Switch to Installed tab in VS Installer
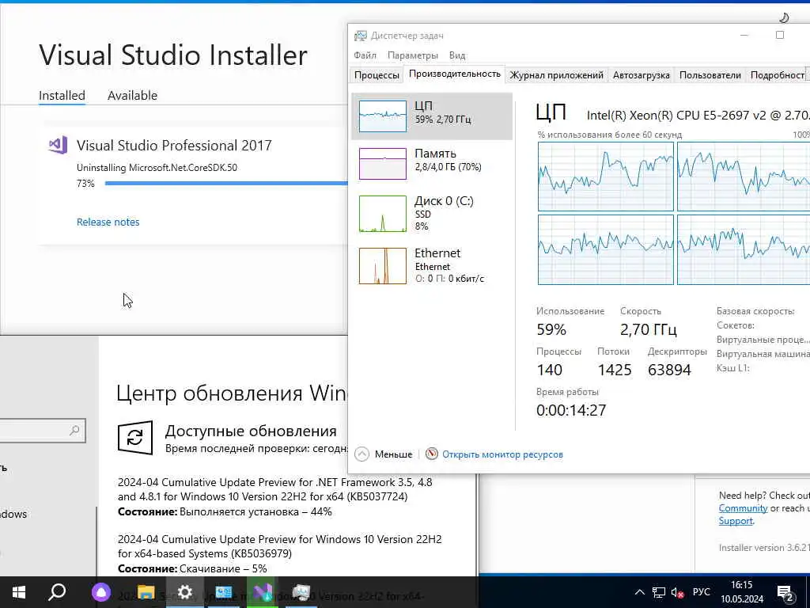The height and width of the screenshot is (608, 810). (62, 96)
